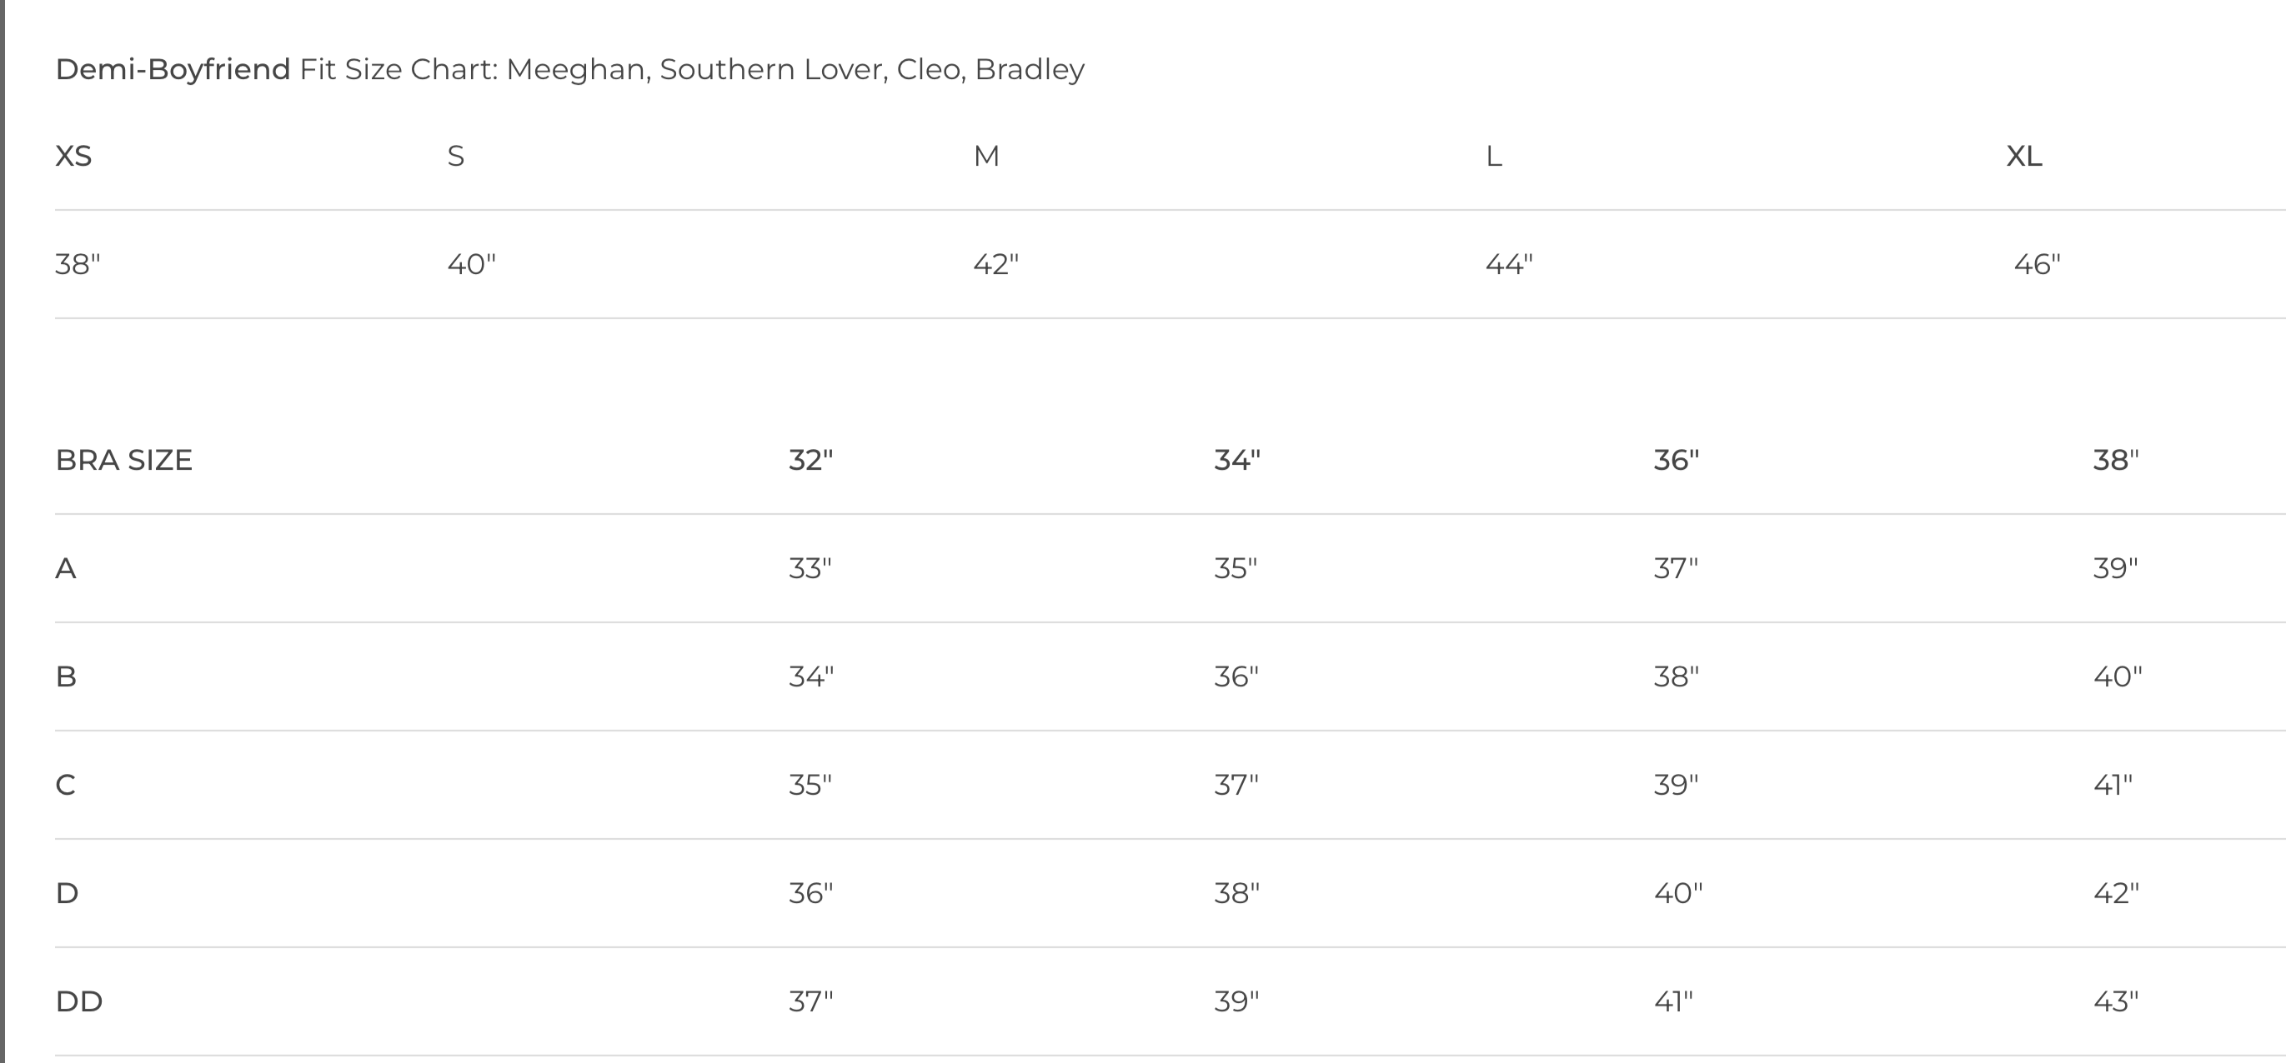This screenshot has height=1063, width=2286.
Task: Click the C cup row label
Action: point(66,786)
